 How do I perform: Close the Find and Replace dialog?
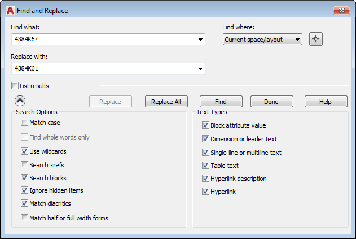pos(340,10)
